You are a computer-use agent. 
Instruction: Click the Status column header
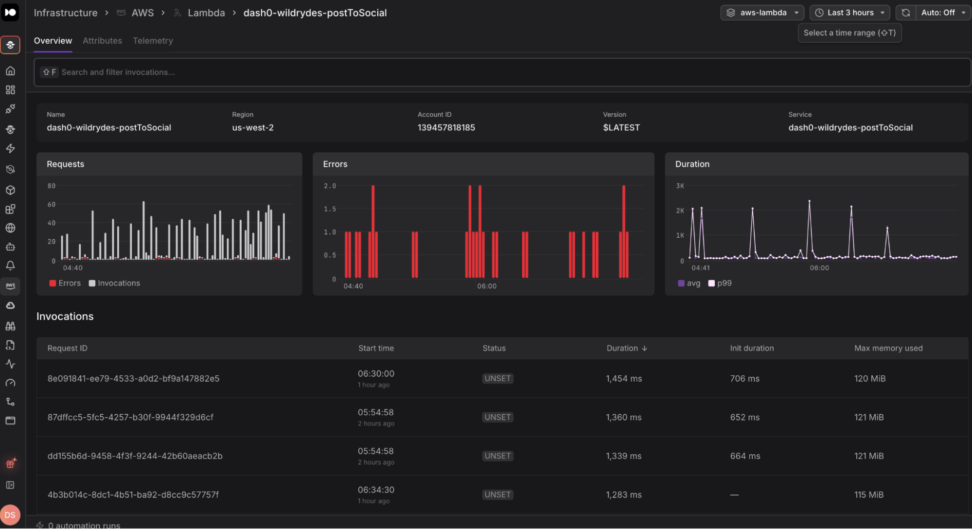(x=494, y=348)
